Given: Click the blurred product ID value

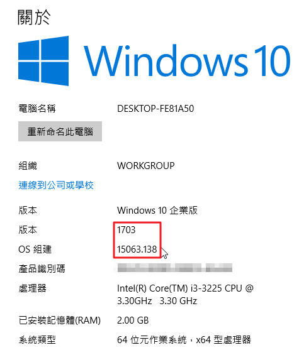Looking at the screenshot, I should pyautogui.click(x=174, y=268).
